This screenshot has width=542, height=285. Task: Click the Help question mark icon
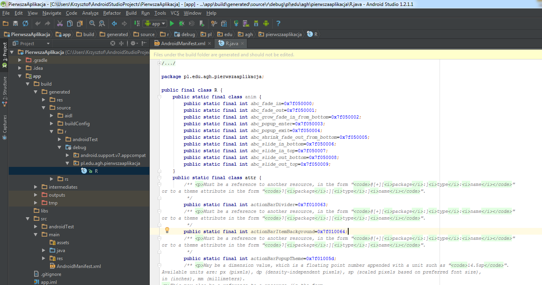pos(278,24)
